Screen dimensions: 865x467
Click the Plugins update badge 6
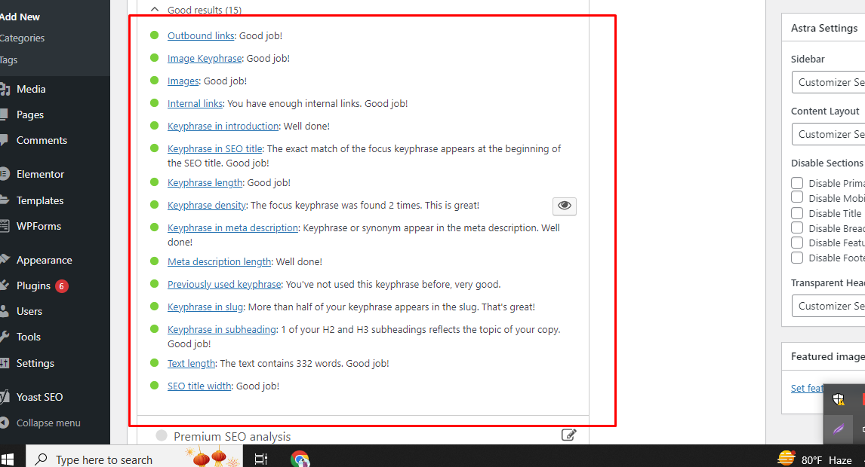[x=62, y=285]
